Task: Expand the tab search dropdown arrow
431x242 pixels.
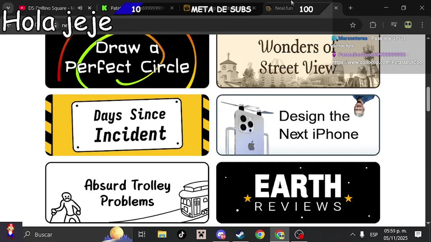Action: (8, 8)
